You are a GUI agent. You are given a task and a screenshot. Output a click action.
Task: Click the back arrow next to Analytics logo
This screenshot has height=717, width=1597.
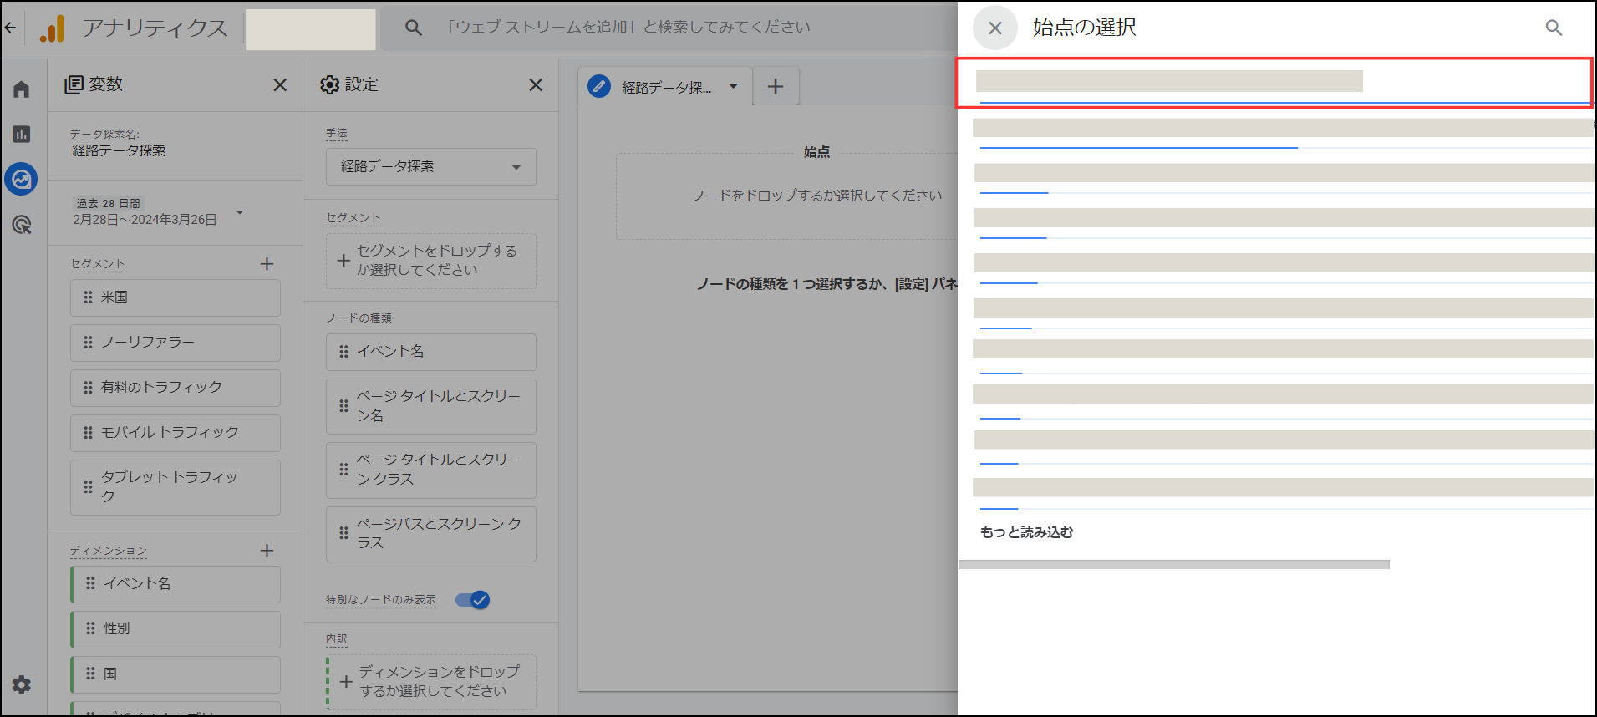10,28
